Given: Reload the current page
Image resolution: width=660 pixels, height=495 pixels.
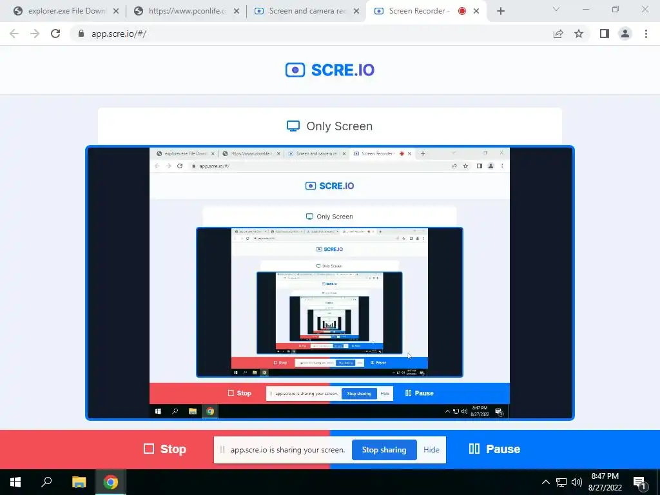Looking at the screenshot, I should tap(55, 34).
